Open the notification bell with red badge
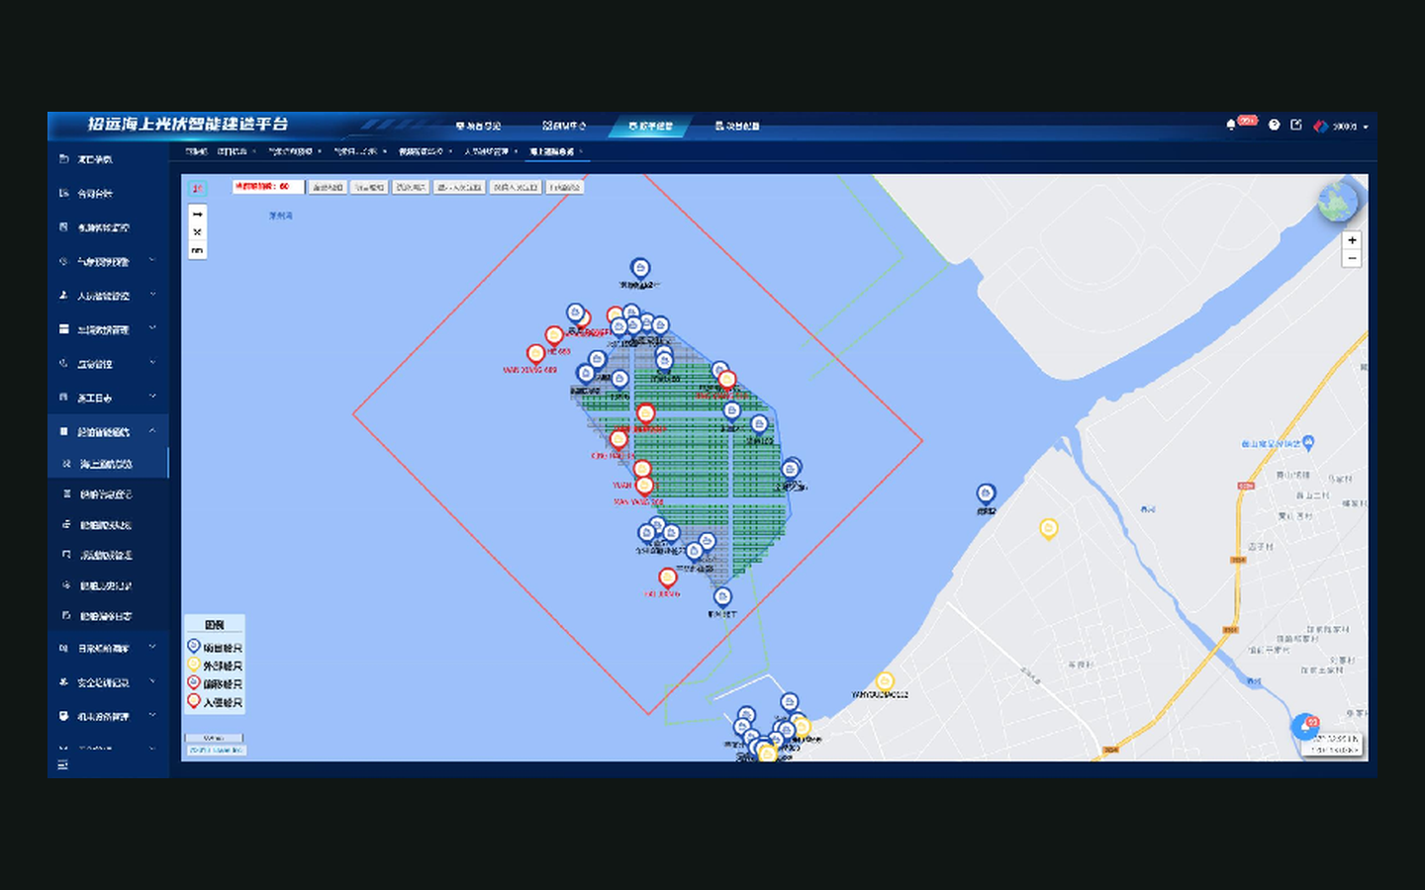The width and height of the screenshot is (1425, 890). pos(1231,125)
